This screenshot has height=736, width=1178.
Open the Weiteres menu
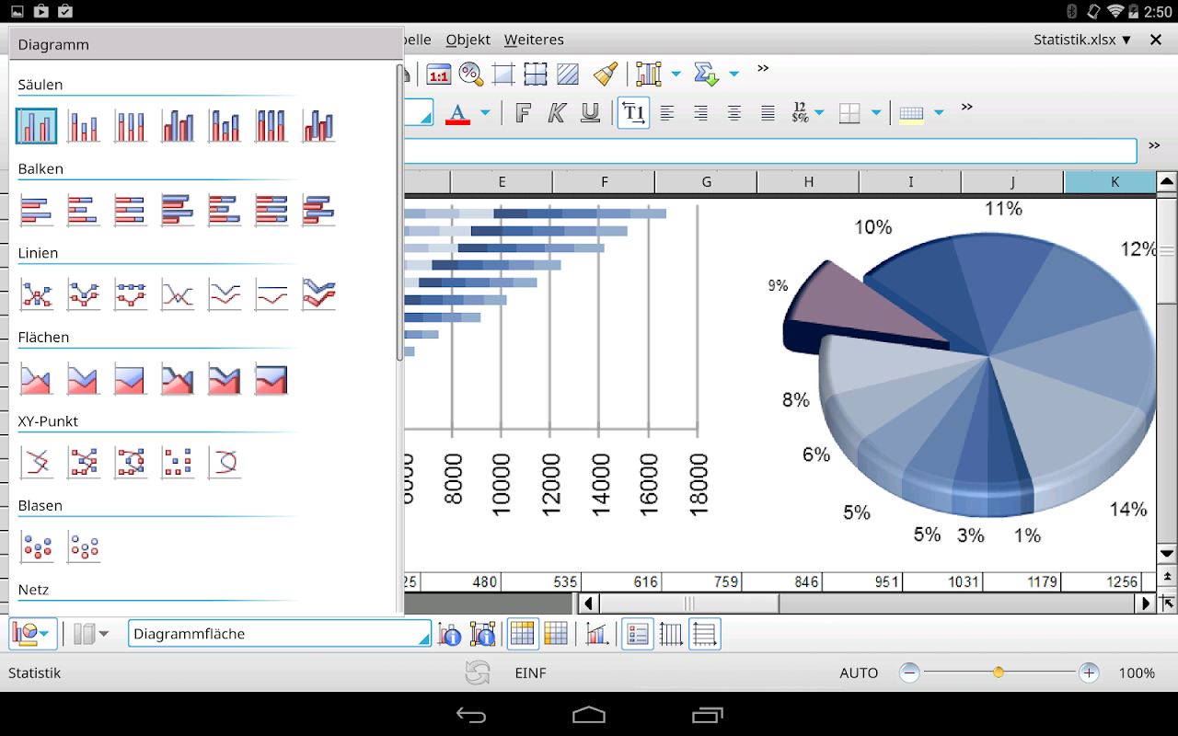coord(534,40)
